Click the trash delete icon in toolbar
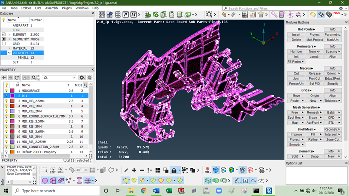Image resolution: width=349 pixels, height=196 pixels. pyautogui.click(x=261, y=15)
